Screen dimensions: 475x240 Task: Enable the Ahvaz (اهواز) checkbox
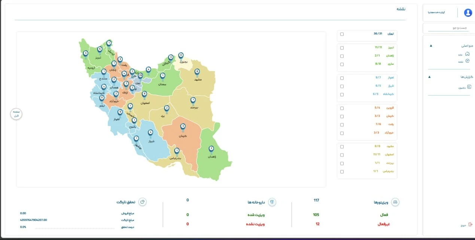pyautogui.click(x=342, y=78)
